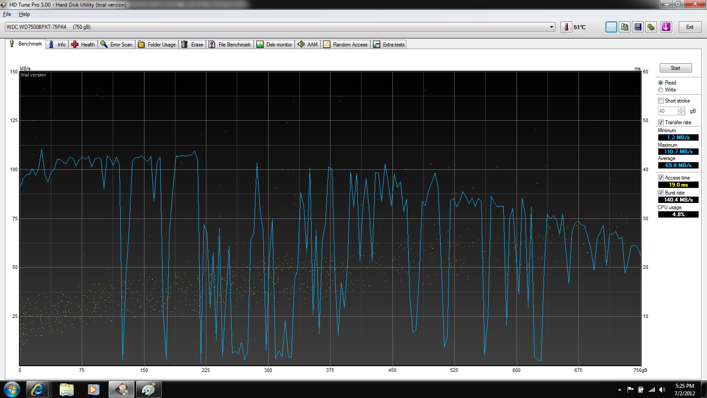Open options with the yellow gears icon
707x398 pixels.
click(x=651, y=27)
